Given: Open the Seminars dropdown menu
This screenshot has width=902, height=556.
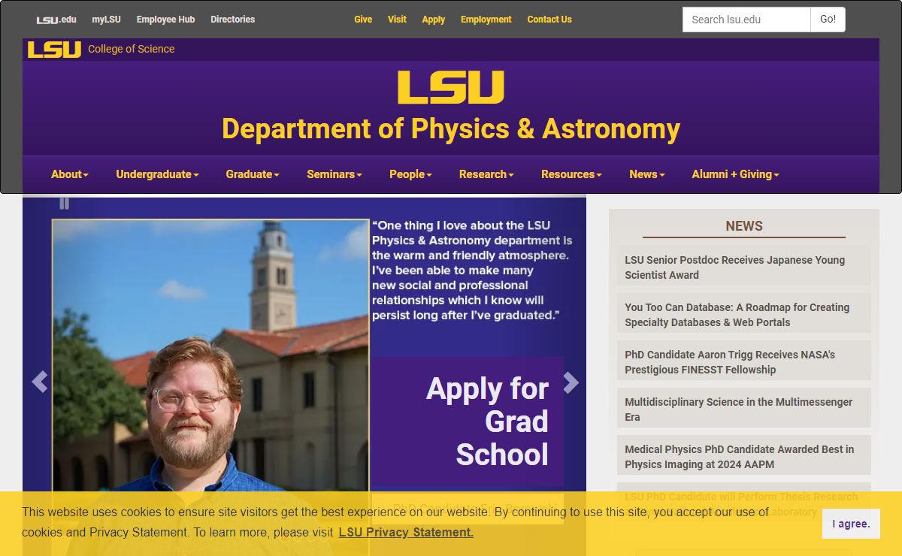Looking at the screenshot, I should [x=334, y=174].
